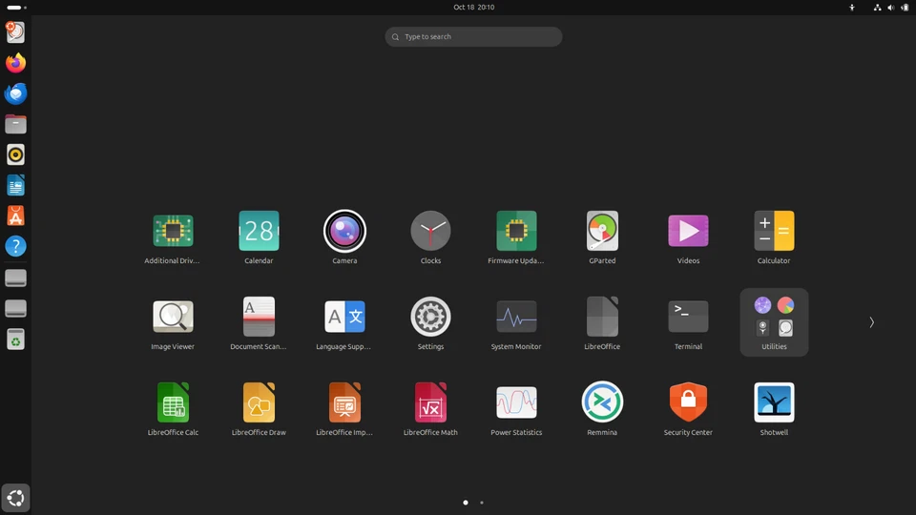Viewport: 916px width, 515px height.
Task: Open Firmware Updater
Action: (x=516, y=231)
